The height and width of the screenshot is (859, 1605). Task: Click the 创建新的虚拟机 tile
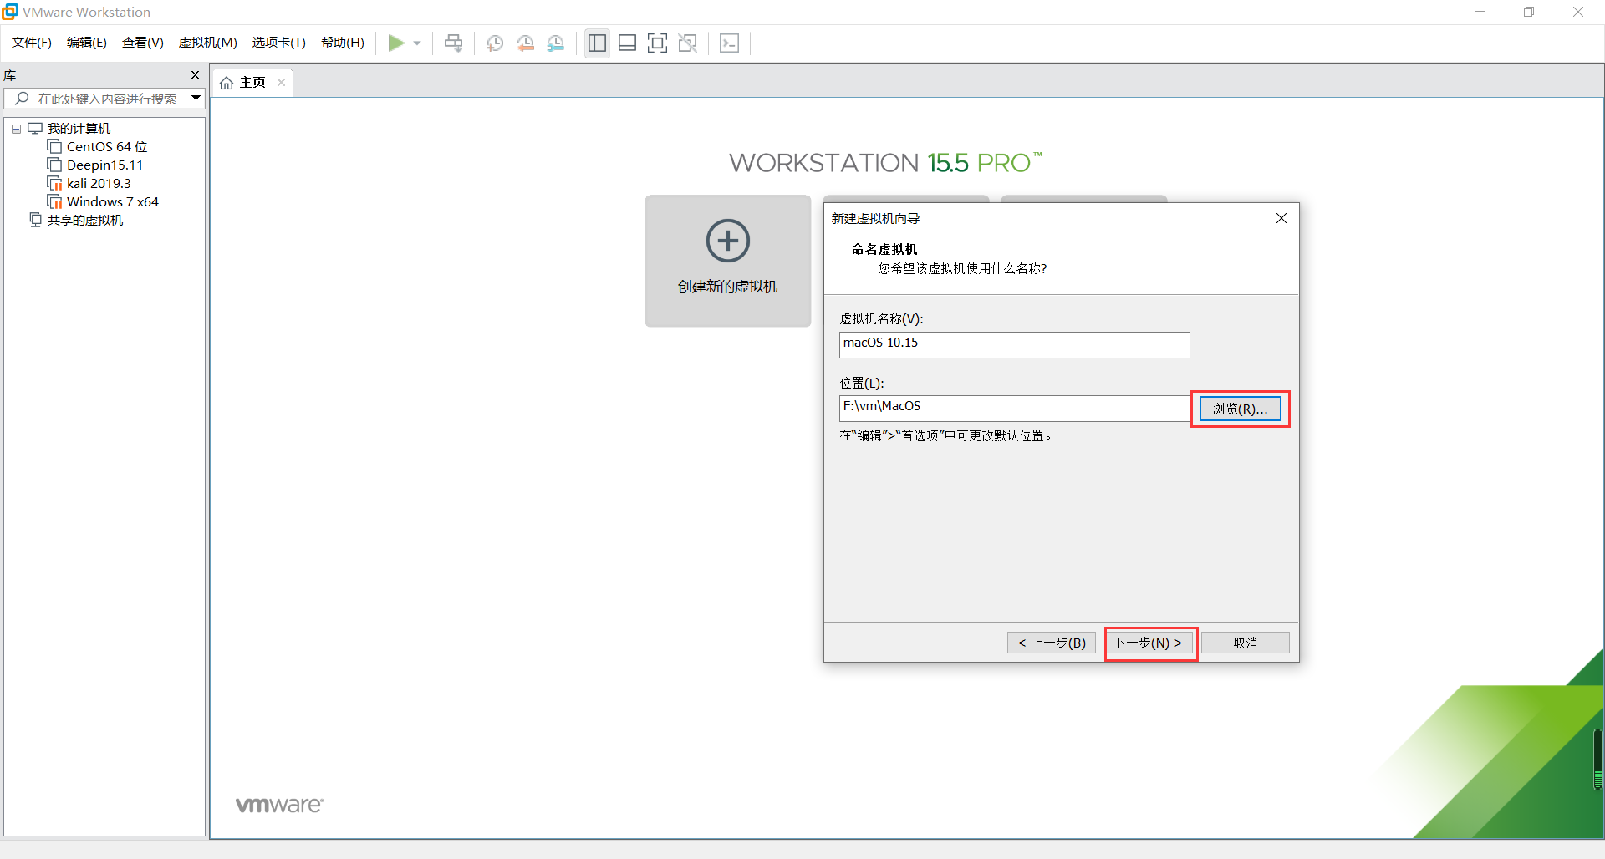coord(727,261)
